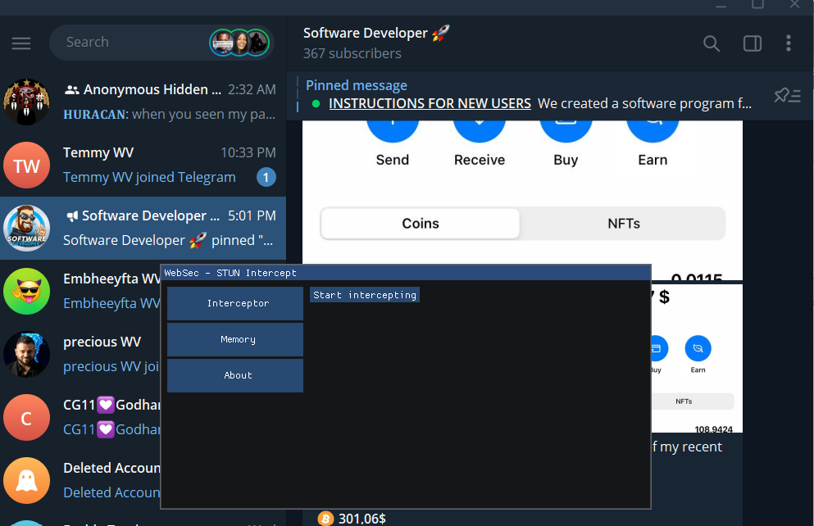Image resolution: width=814 pixels, height=526 pixels.
Task: Click the Start intercepting button
Action: click(x=365, y=295)
